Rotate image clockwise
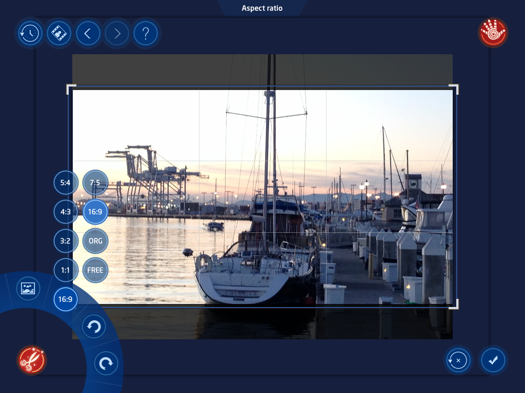525x393 pixels. (x=106, y=363)
